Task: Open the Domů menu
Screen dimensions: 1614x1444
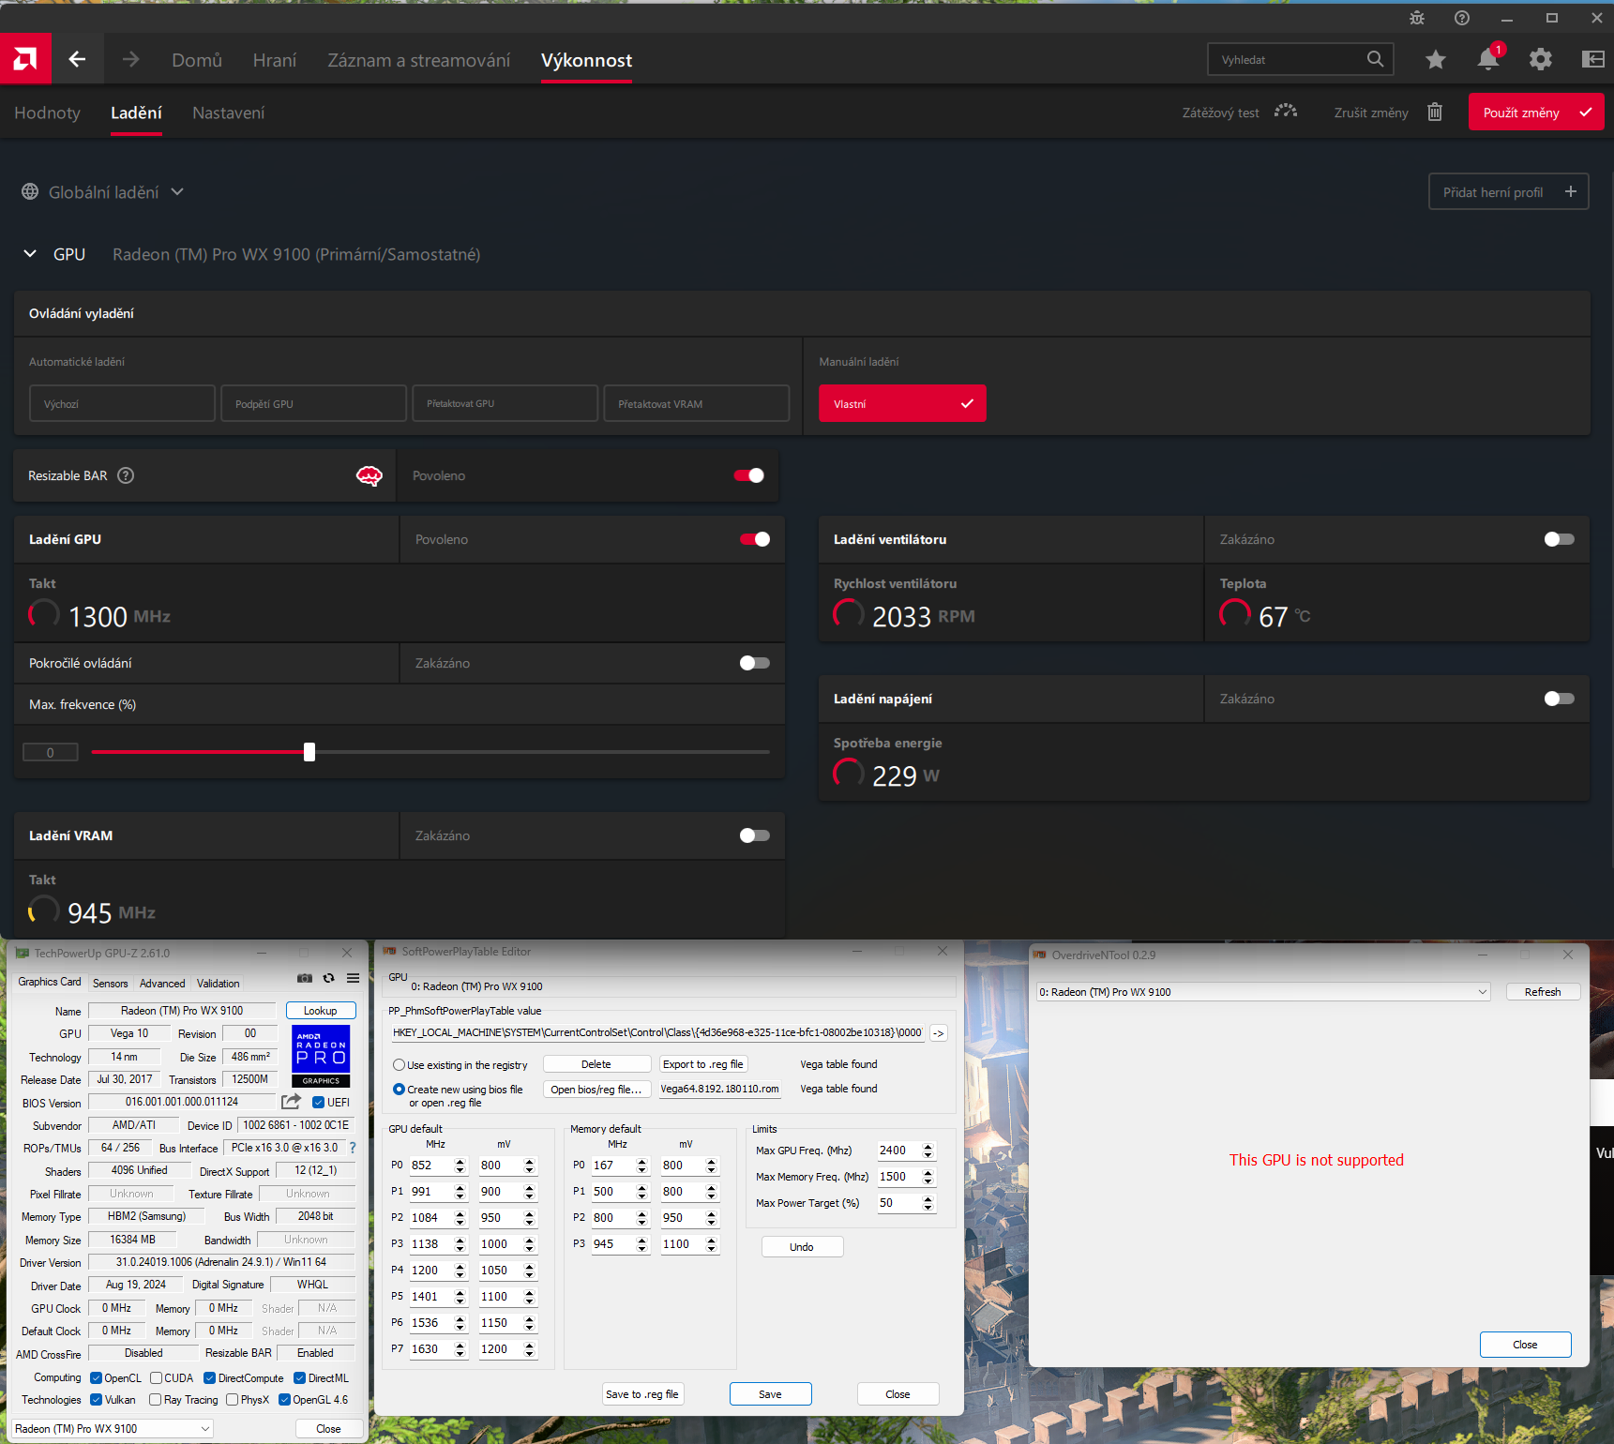Action: point(197,60)
